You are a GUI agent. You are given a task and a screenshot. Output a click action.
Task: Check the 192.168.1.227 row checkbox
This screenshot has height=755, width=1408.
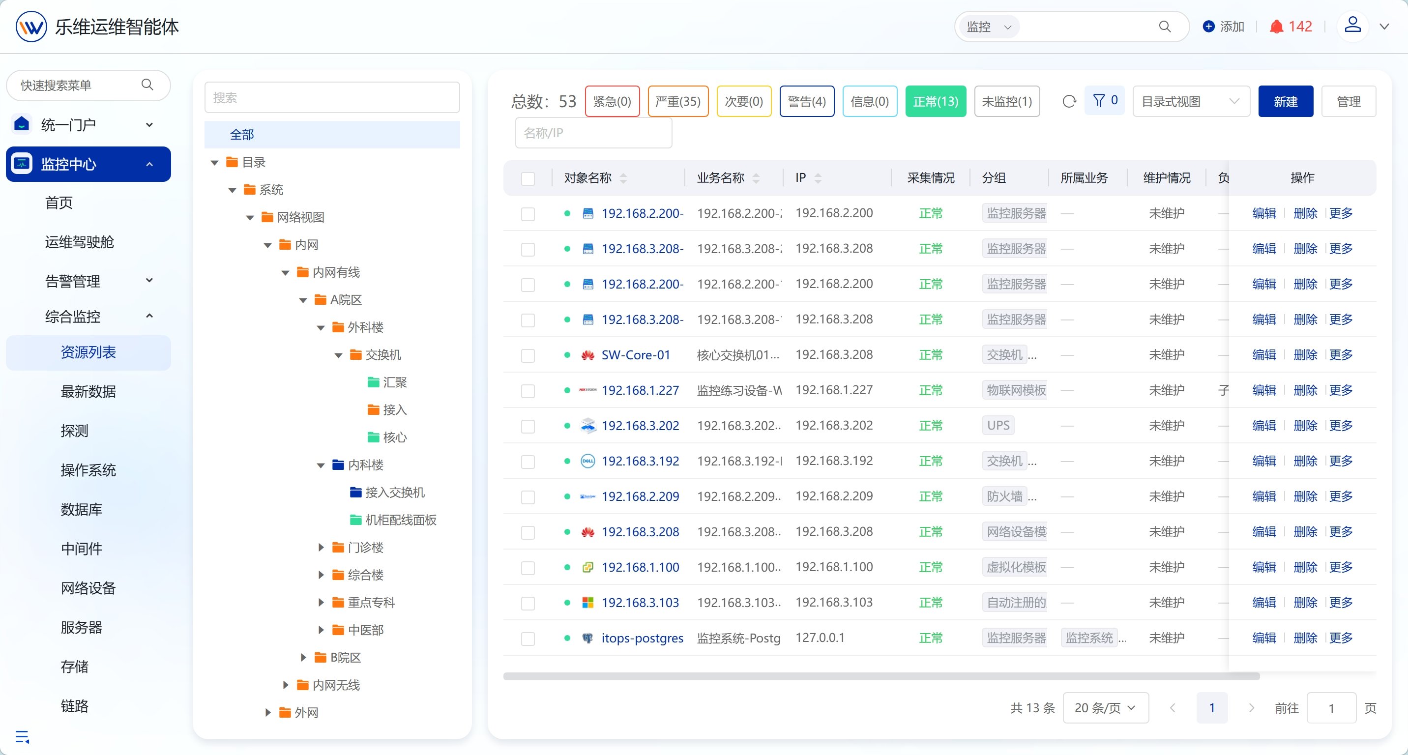[x=528, y=391]
